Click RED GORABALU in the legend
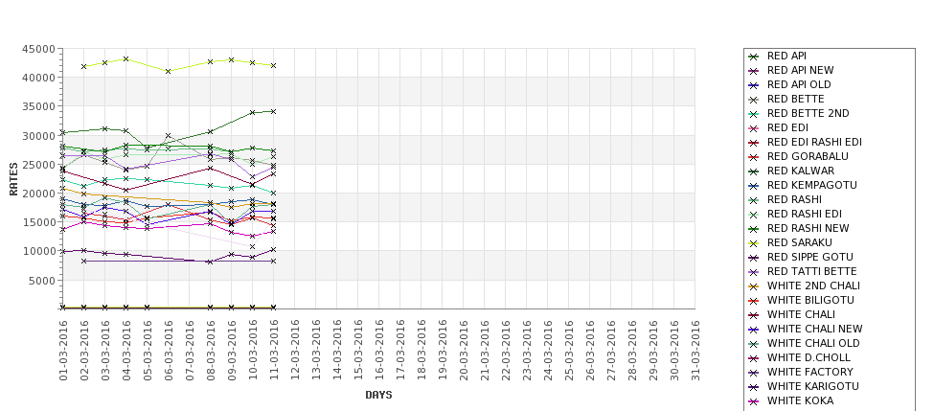The height and width of the screenshot is (411, 934). [808, 156]
